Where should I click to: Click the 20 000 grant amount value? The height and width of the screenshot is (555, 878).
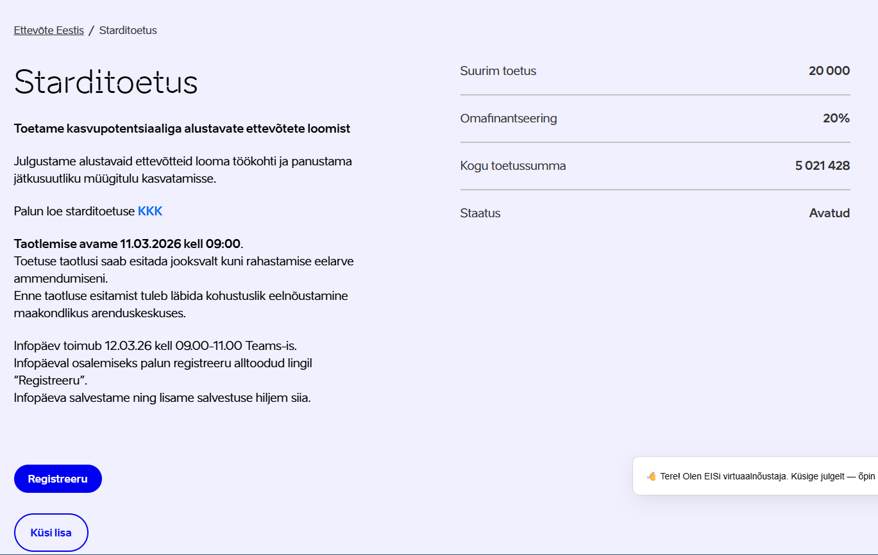pos(829,71)
